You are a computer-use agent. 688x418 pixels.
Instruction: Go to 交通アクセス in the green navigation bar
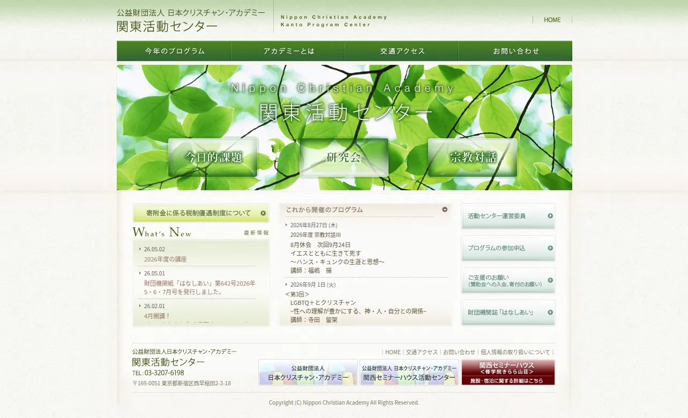coord(401,51)
